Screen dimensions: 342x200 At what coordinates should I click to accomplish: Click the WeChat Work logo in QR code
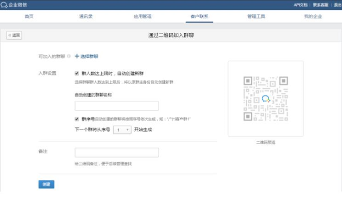point(265,99)
